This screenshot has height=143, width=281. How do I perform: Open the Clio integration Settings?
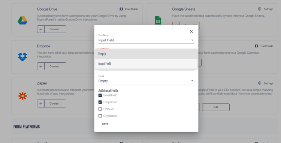tap(266, 83)
